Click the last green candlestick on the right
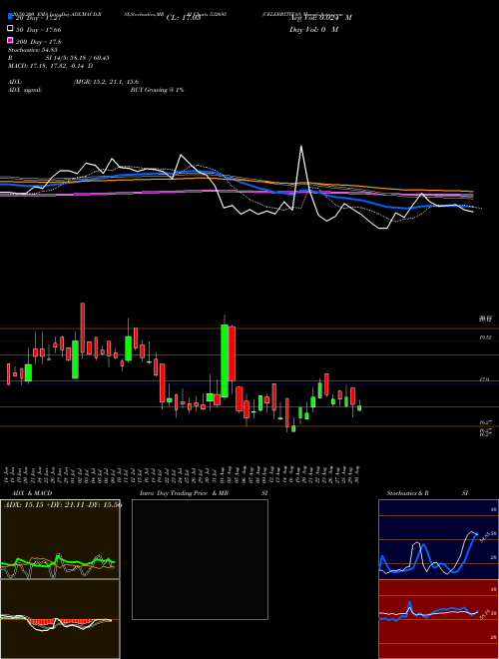The image size is (499, 659). [x=359, y=407]
